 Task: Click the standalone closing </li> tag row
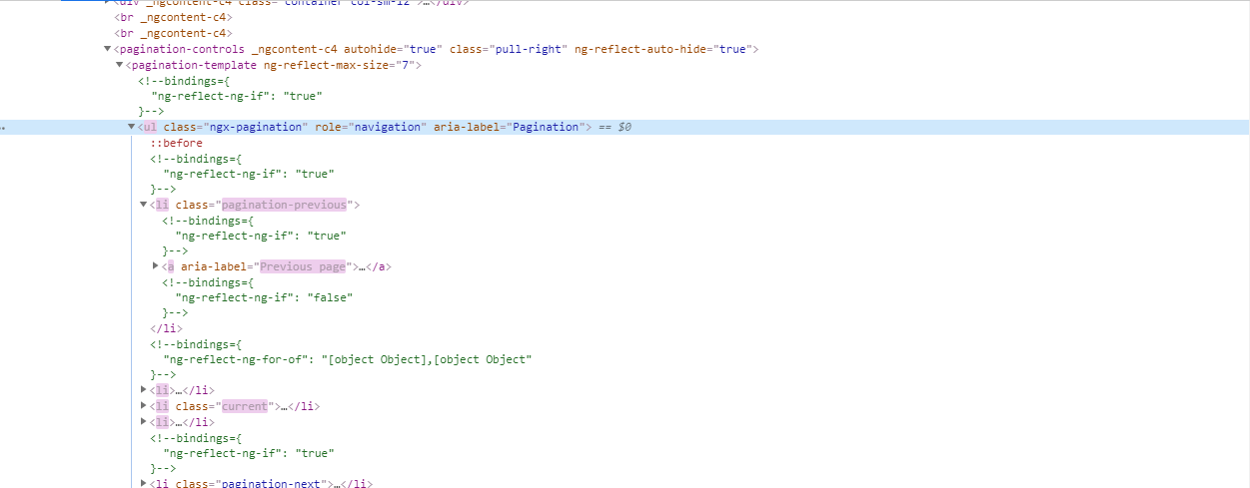tap(167, 328)
